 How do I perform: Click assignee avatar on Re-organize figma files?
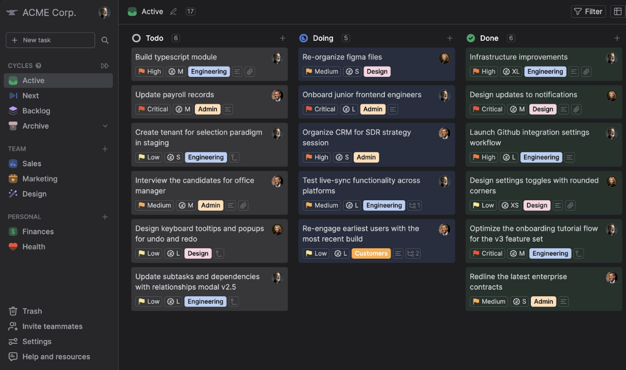click(x=444, y=59)
